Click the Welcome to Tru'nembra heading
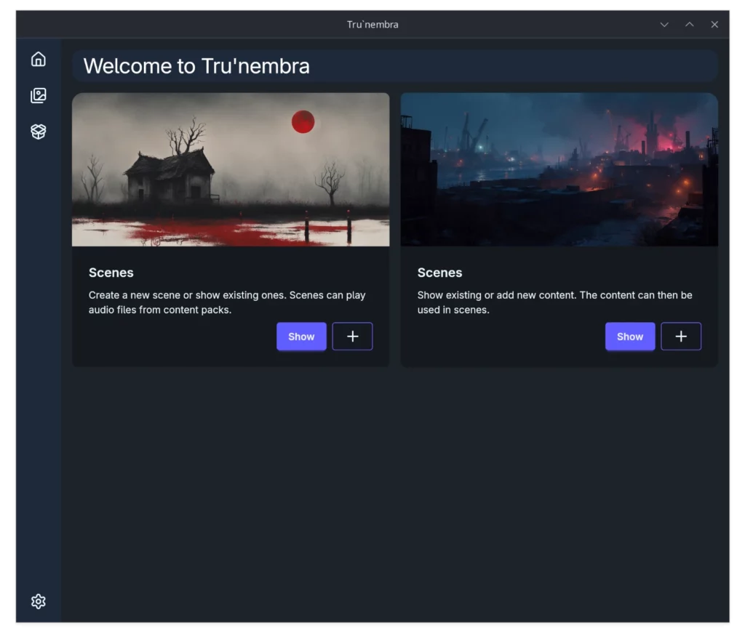 coord(196,66)
